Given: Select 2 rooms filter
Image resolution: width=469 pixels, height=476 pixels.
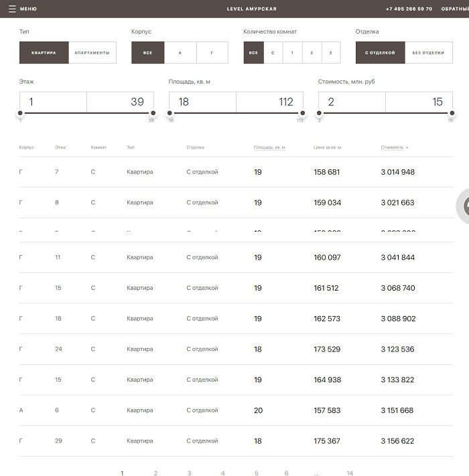Looking at the screenshot, I should [312, 53].
